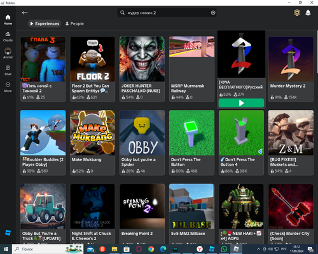Go to Home in the sidebar
The image size is (318, 254).
tap(8, 20)
